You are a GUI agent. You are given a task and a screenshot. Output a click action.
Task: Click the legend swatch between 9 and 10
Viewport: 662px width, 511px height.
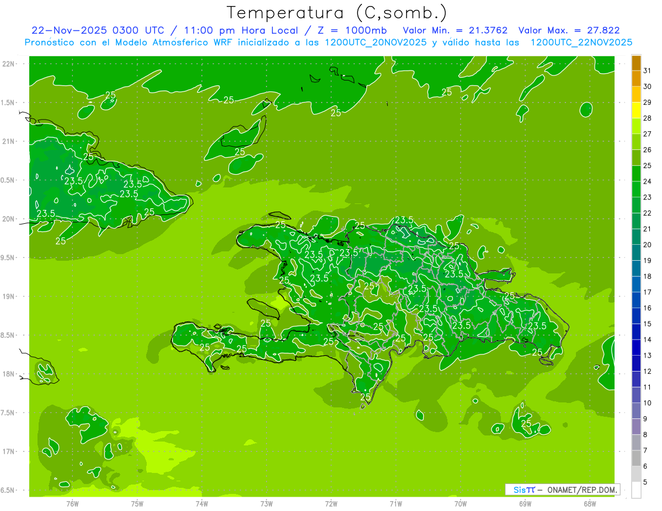coord(636,411)
